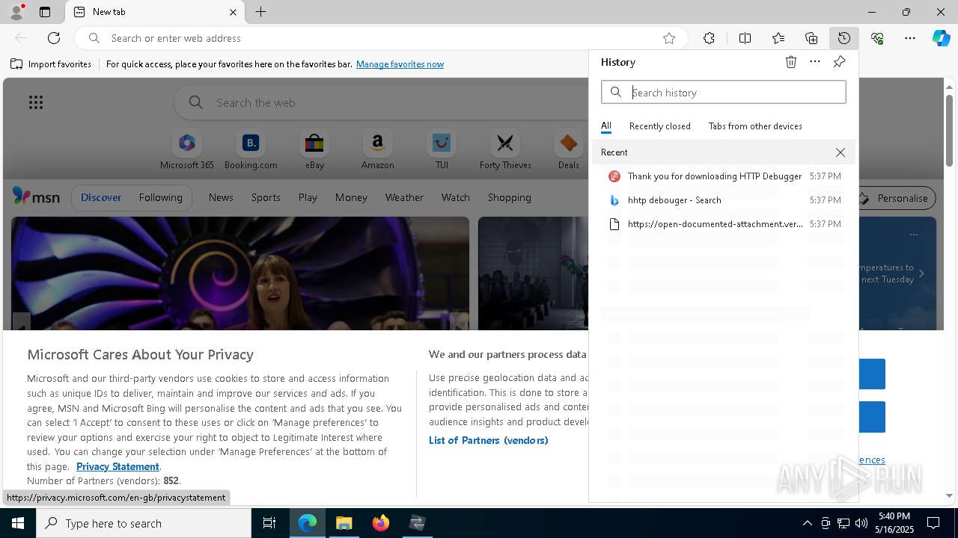Open the Amazon shortcut
Viewport: 958px width, 538px height.
click(x=377, y=149)
